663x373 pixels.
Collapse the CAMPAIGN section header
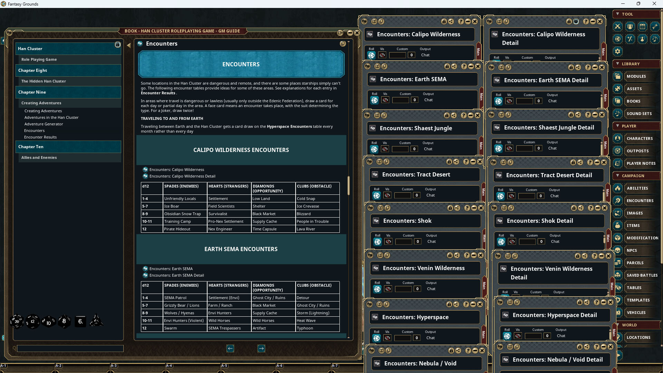tap(618, 175)
